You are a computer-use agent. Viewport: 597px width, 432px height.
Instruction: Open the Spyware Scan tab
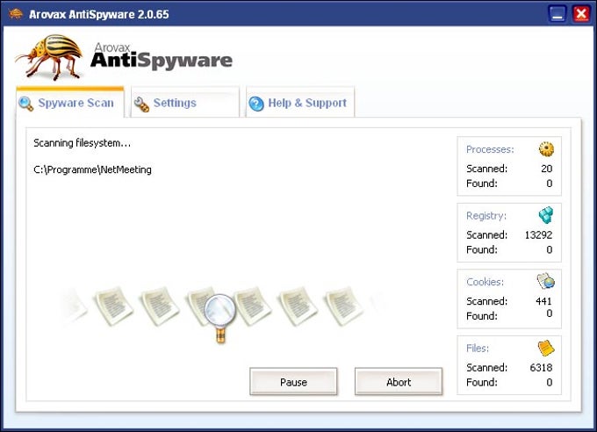coord(70,103)
